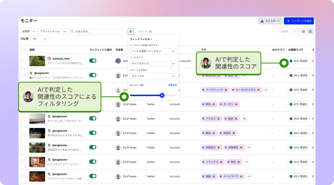Click the コンテンツを追加 button
Image resolution: width=334 pixels, height=185 pixels.
[x=299, y=21]
